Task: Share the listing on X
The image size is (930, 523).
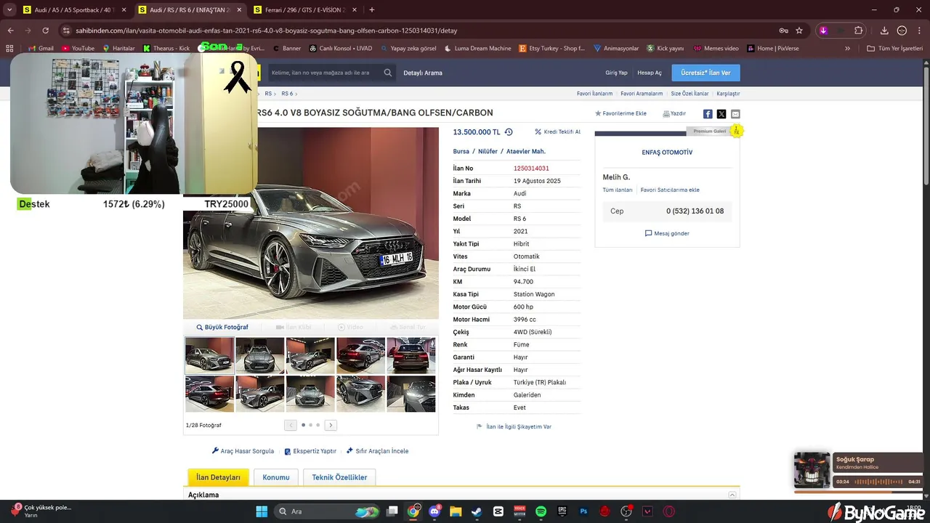Action: pos(721,114)
